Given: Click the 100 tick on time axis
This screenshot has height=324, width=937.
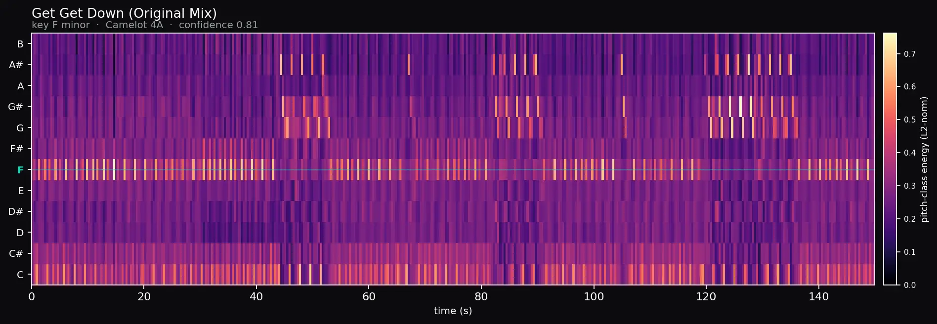Looking at the screenshot, I should 594,296.
